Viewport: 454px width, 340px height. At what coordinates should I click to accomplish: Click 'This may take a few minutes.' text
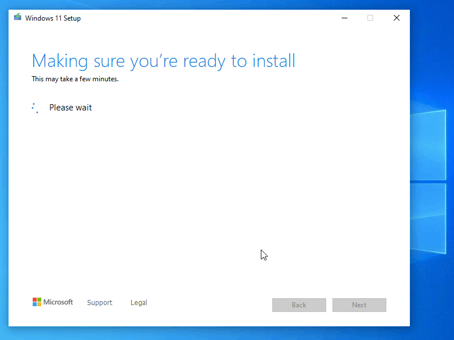point(75,79)
